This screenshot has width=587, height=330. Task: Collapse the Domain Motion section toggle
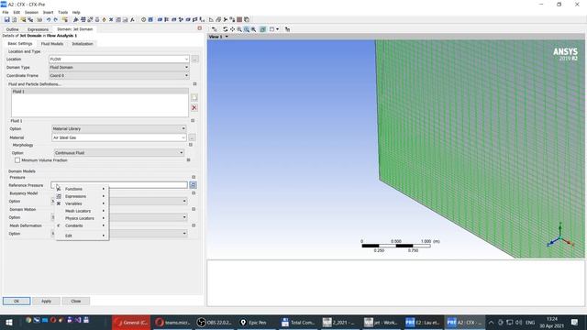click(194, 209)
